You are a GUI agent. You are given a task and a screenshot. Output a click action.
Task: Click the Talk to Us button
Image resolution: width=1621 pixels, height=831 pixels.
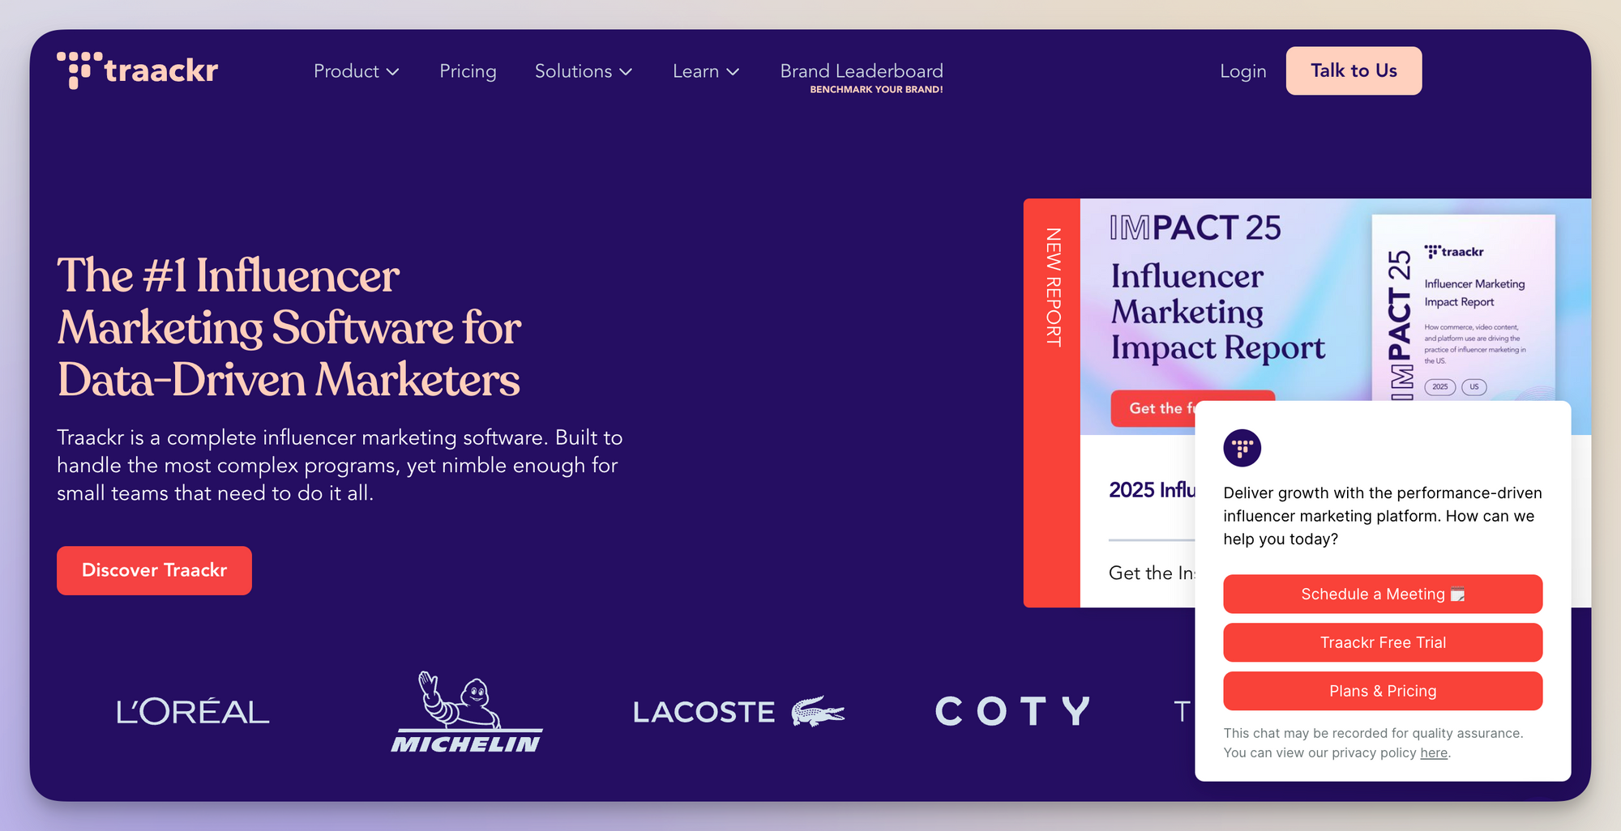coord(1354,70)
